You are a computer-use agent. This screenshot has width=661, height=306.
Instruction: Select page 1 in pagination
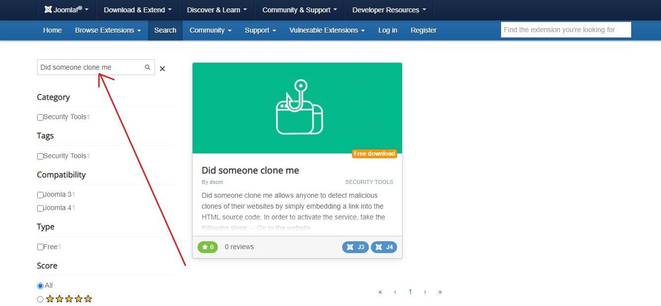[410, 292]
